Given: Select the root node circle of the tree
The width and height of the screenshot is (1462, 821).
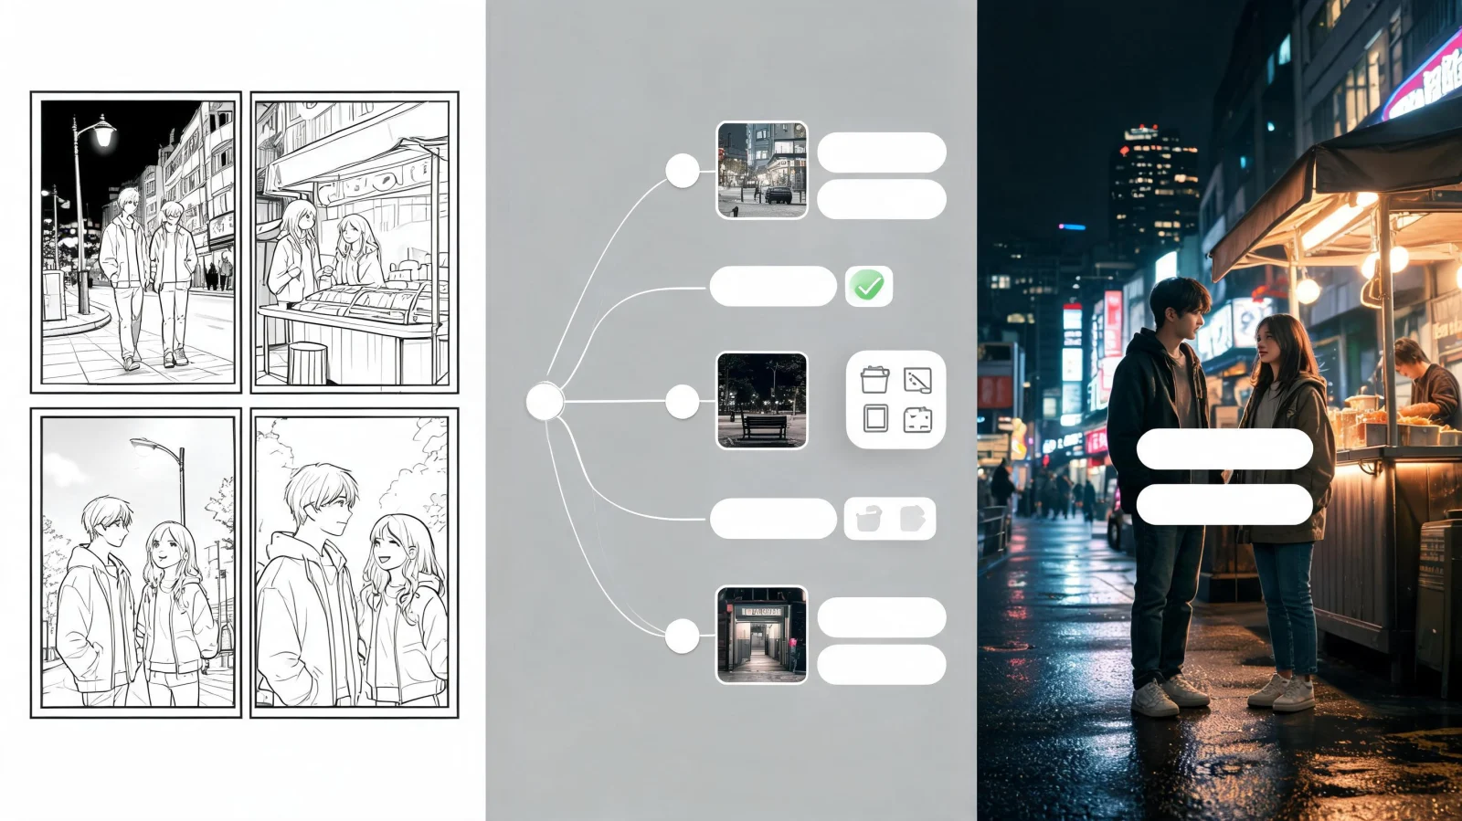Looking at the screenshot, I should pyautogui.click(x=545, y=402).
